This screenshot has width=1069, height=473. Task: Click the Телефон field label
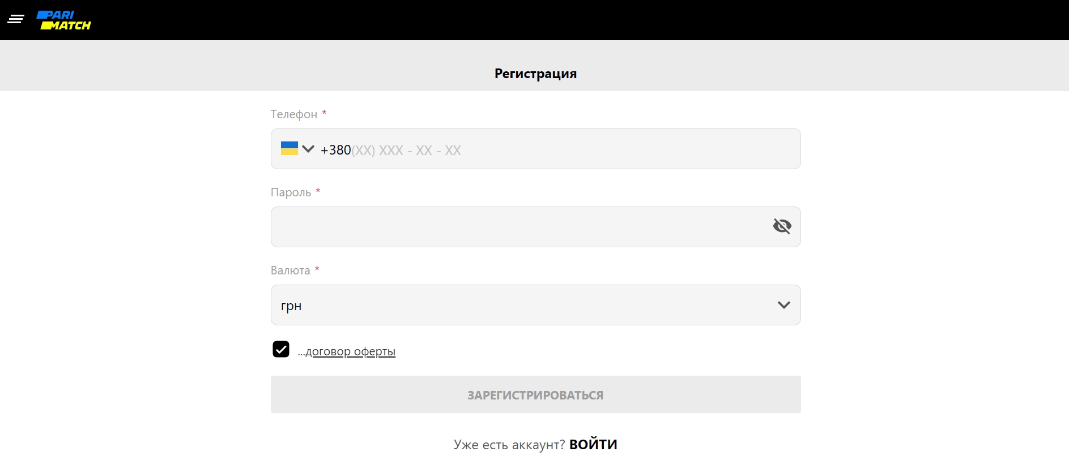pyautogui.click(x=294, y=114)
